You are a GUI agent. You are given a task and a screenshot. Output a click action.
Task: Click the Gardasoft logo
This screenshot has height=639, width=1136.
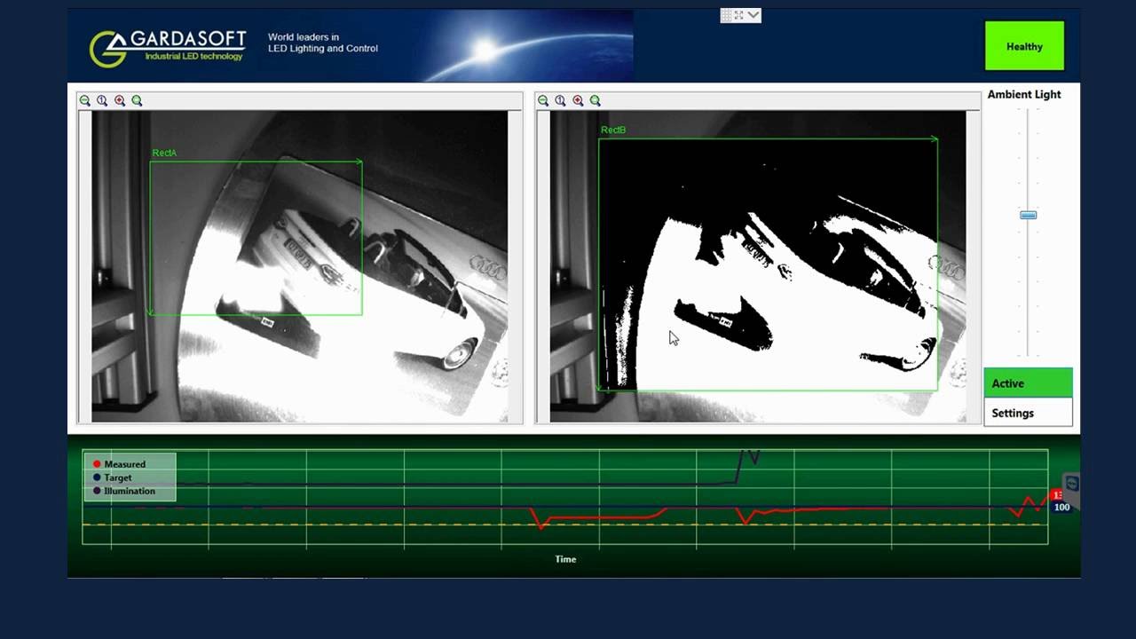(167, 46)
